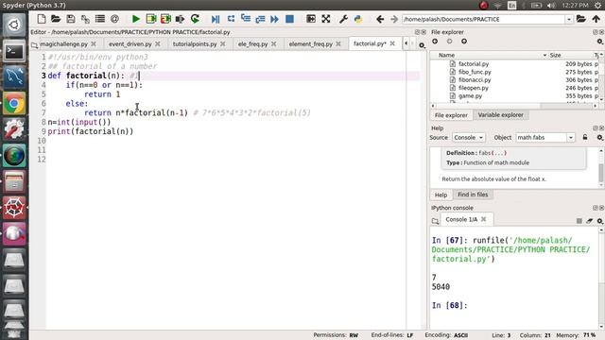Stop debugging with the blue square
This screenshot has height=340, width=605.
click(x=289, y=19)
